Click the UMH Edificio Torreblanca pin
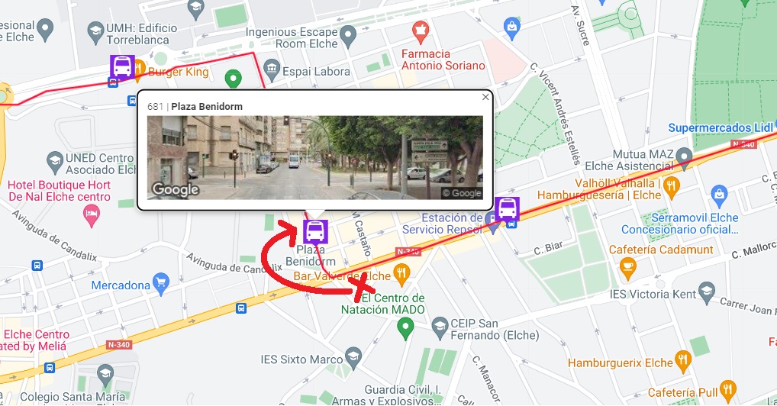 95,33
